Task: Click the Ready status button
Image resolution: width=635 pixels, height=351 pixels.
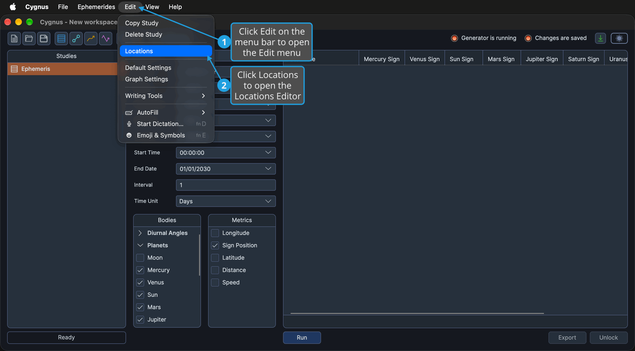Action: 67,338
